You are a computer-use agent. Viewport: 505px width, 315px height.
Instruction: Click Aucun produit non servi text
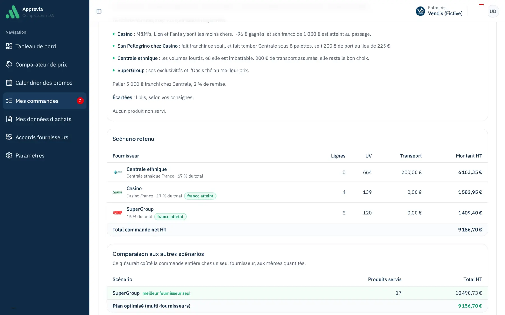(139, 111)
